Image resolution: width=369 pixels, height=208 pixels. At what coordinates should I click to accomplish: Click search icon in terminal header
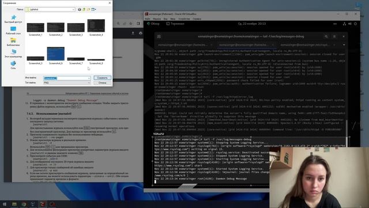[x=326, y=36]
